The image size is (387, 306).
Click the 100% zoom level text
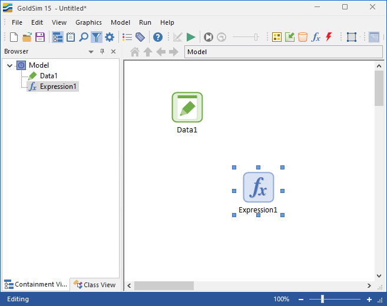pos(281,300)
